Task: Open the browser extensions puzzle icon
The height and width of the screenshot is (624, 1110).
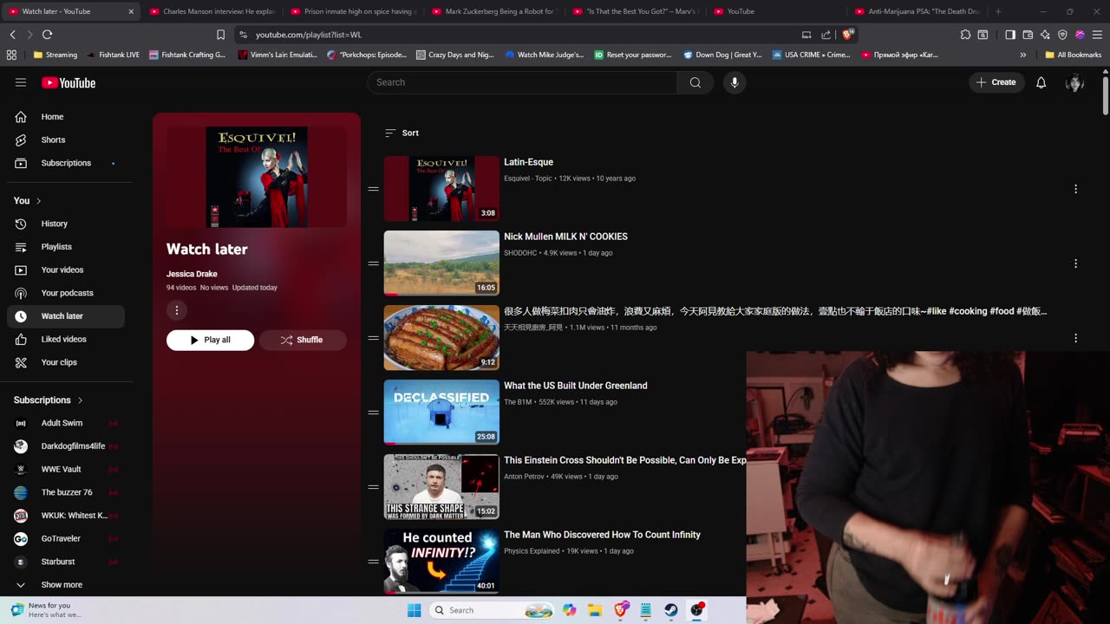Action: [x=965, y=35]
